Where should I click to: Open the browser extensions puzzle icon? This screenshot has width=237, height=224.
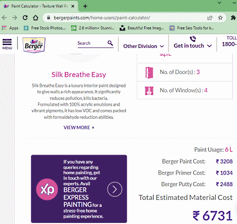(x=233, y=18)
